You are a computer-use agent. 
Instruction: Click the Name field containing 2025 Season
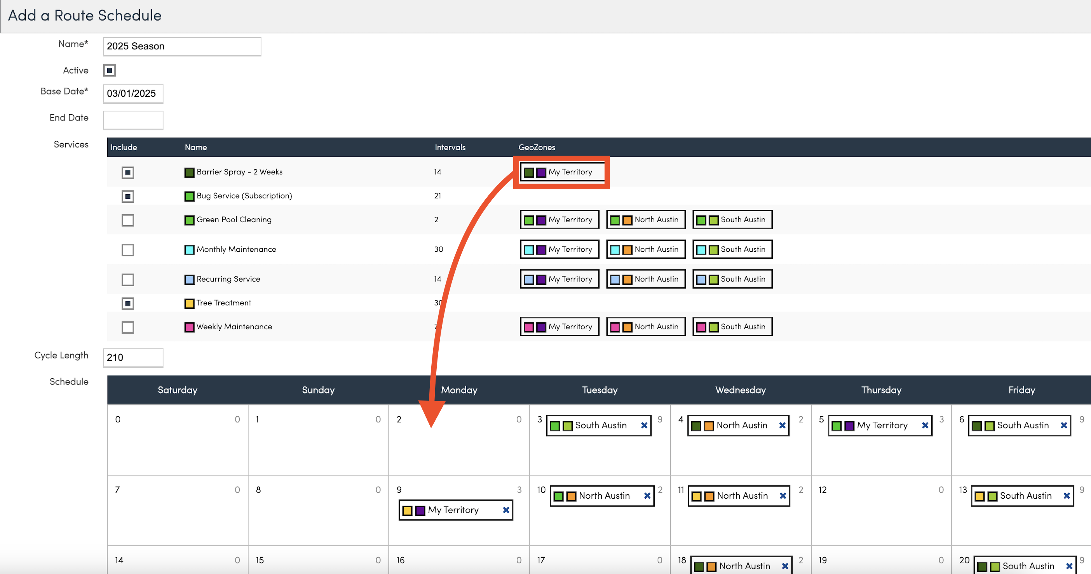coord(182,46)
